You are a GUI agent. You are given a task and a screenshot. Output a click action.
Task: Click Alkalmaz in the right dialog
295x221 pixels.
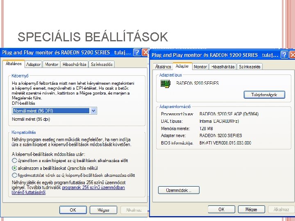tap(281, 209)
